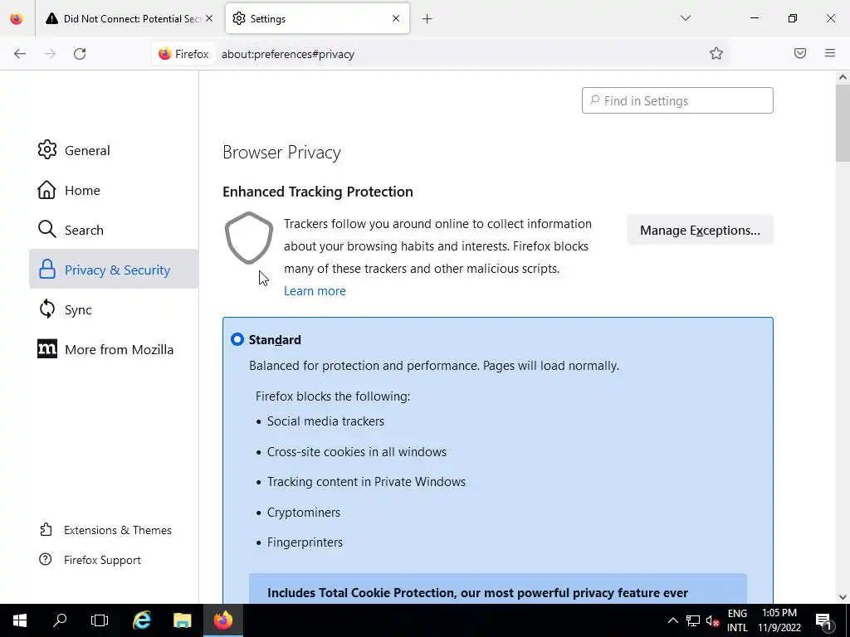The image size is (850, 637).
Task: Open the List all tabs dropdown
Action: [x=685, y=18]
